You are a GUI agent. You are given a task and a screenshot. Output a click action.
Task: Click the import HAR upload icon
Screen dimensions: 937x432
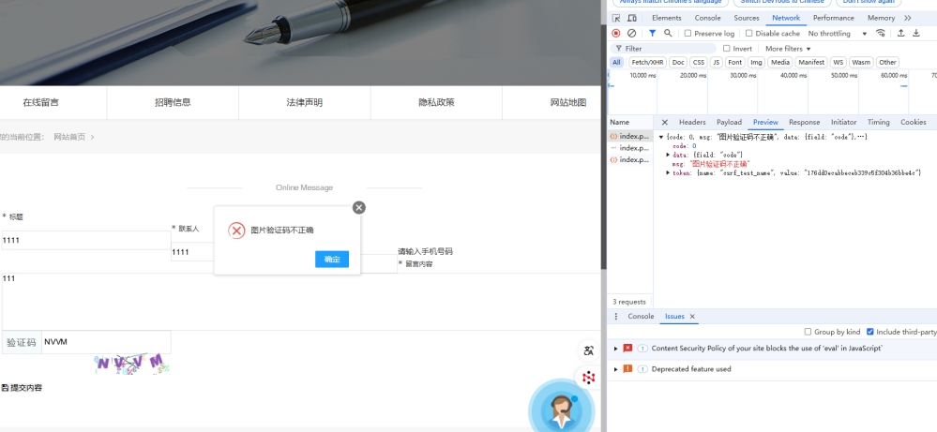tap(900, 34)
